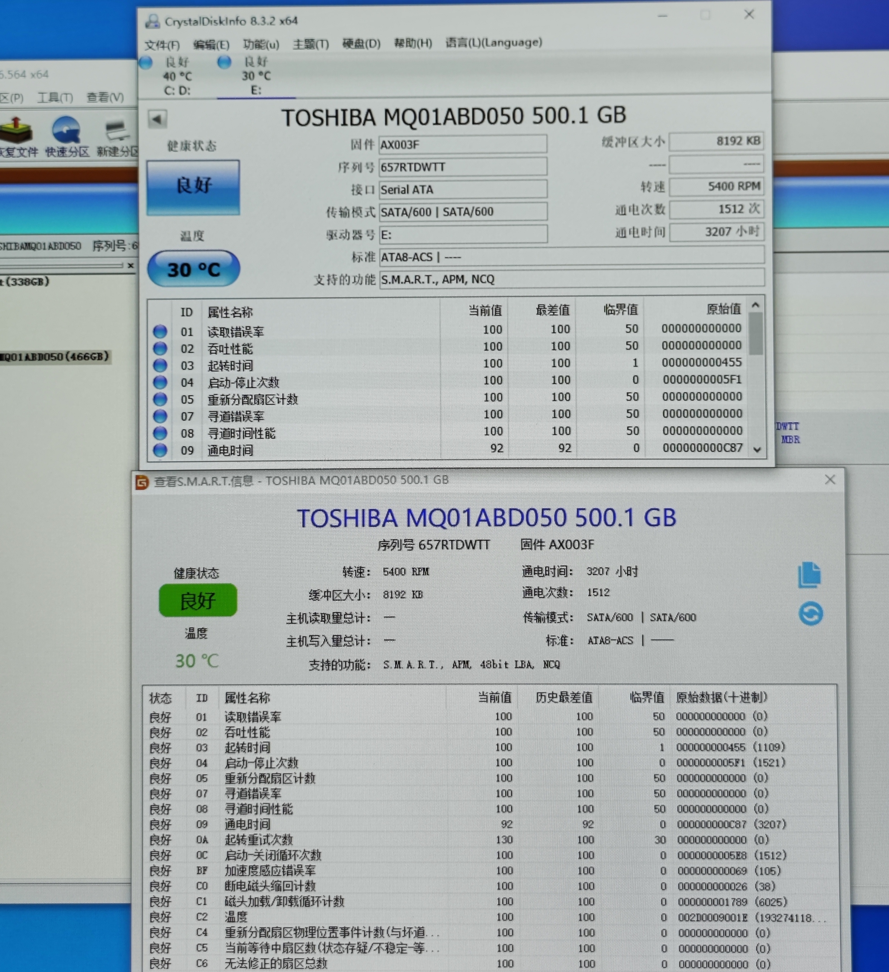Click the 传输模式 SATA/600 field

(x=463, y=211)
